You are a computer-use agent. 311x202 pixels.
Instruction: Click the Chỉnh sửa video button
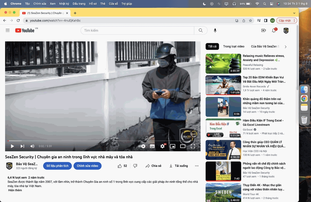[x=87, y=166]
